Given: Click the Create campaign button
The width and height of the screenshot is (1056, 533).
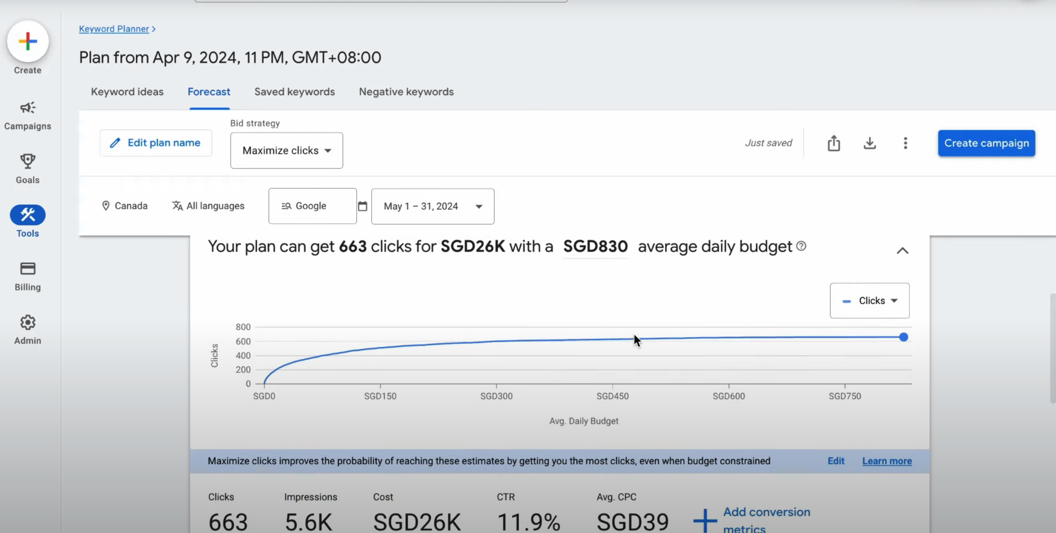Looking at the screenshot, I should pyautogui.click(x=986, y=143).
